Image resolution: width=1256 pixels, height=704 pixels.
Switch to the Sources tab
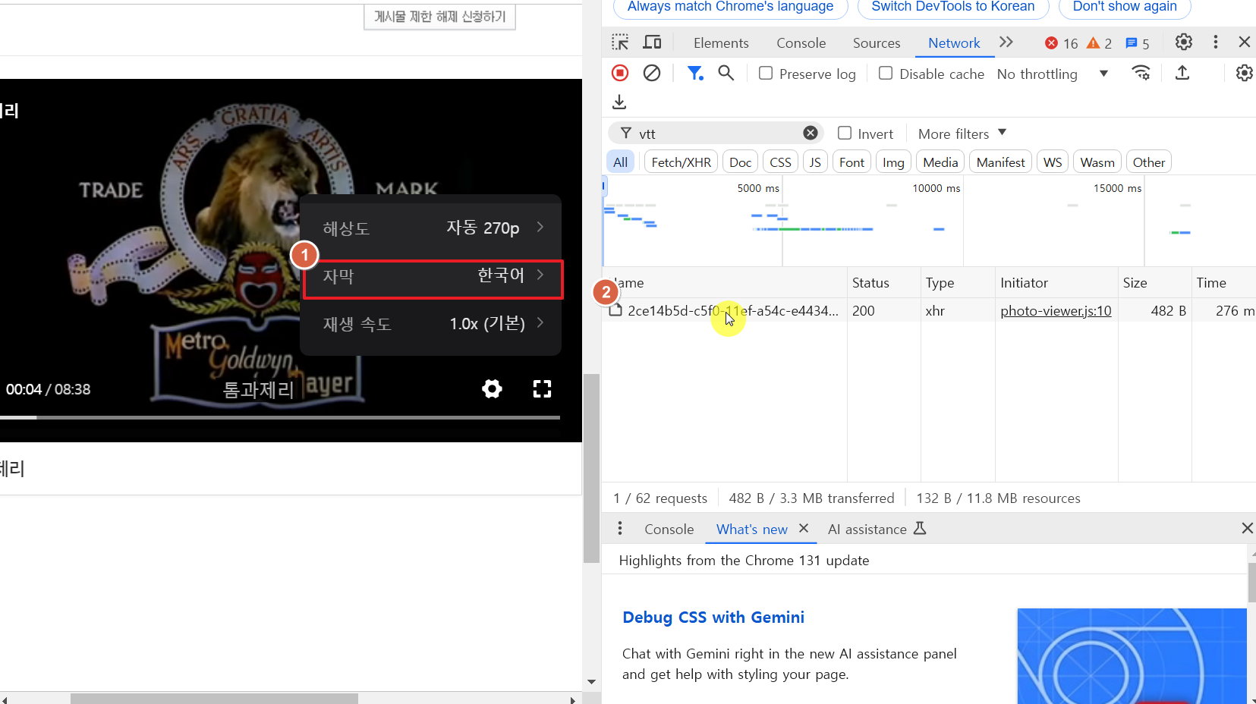coord(877,43)
